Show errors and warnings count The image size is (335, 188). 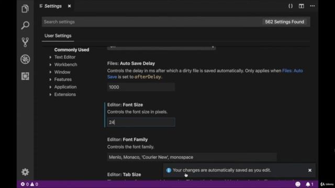tap(29, 184)
